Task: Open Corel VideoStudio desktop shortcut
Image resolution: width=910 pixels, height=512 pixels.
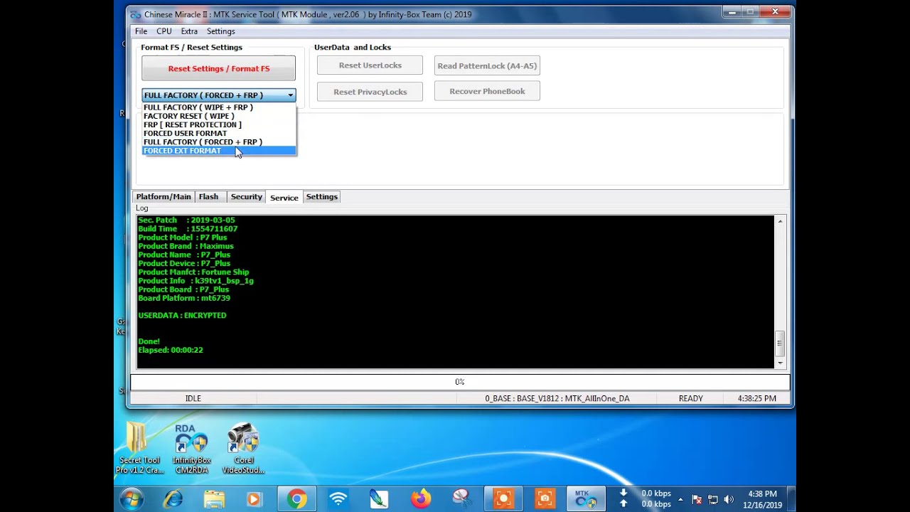Action: (243, 449)
